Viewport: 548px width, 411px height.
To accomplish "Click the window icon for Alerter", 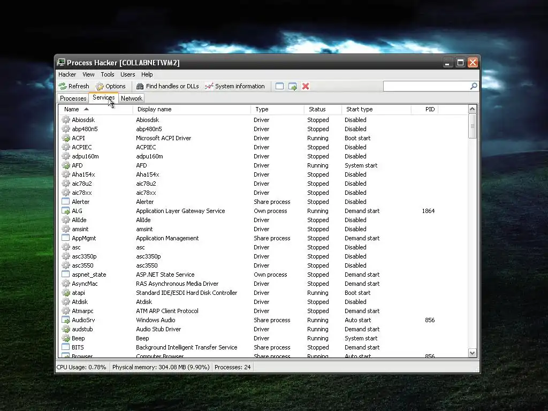I will click(66, 202).
